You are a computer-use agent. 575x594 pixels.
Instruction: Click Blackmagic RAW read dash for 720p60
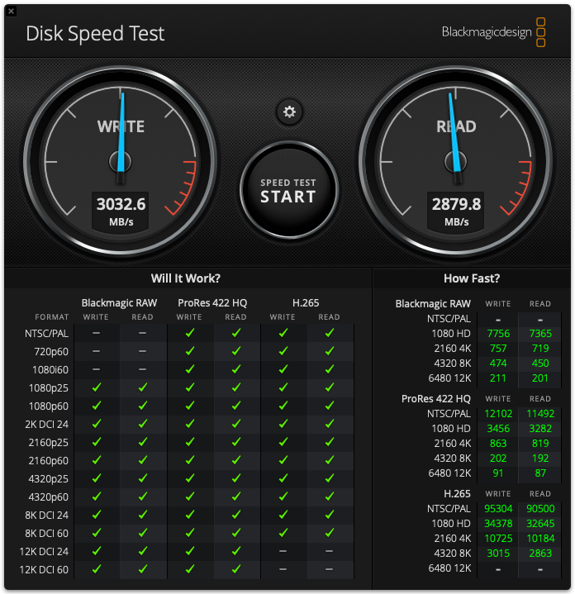tap(142, 351)
